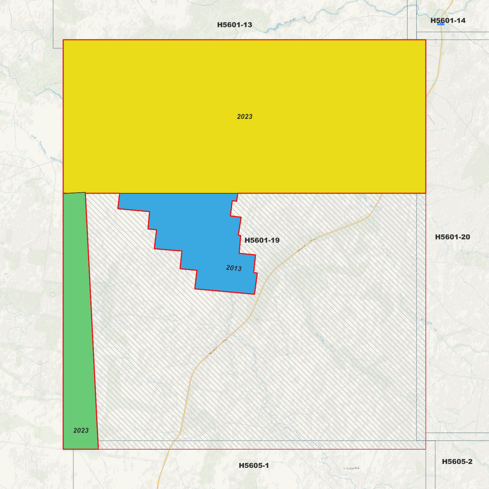This screenshot has height=489, width=489.
Task: Select the green strip 2023 label
Action: click(x=81, y=430)
